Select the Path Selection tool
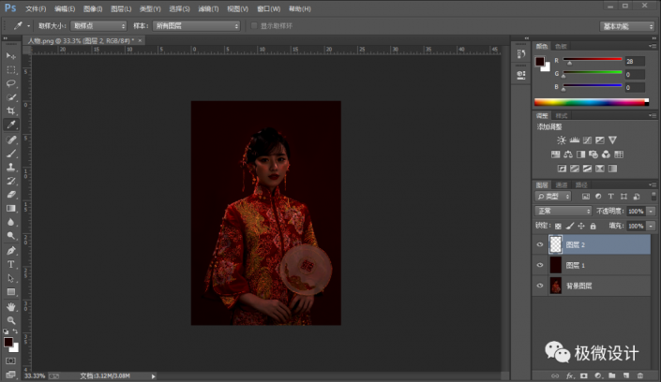The image size is (661, 382). point(11,278)
